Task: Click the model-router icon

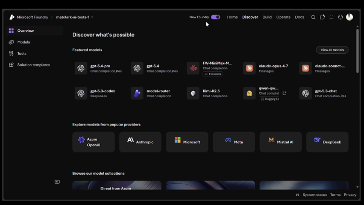Action: click(x=137, y=93)
